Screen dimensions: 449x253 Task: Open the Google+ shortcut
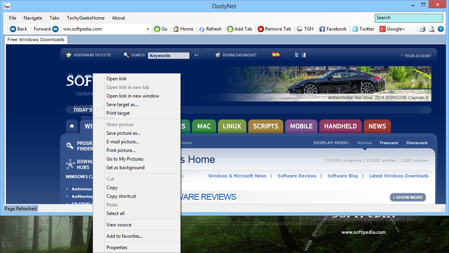pos(392,29)
